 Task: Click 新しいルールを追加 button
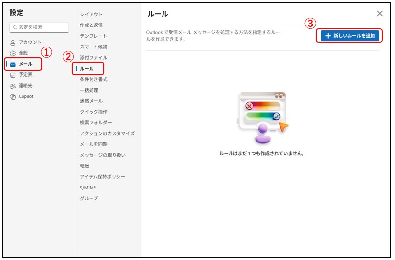pos(350,36)
